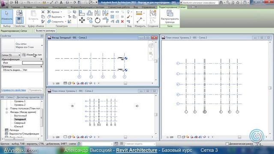The width and height of the screenshot is (274, 154).
Task: Toggle the Properties (Свойства) palette icon
Action: [19, 20]
